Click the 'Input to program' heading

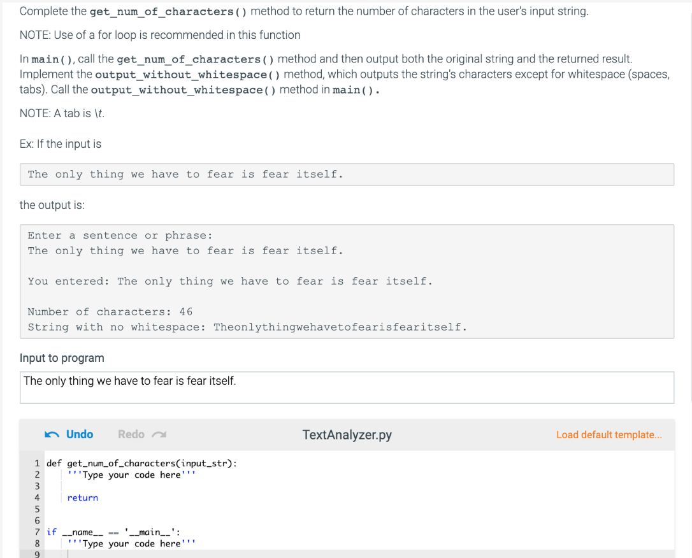(62, 358)
